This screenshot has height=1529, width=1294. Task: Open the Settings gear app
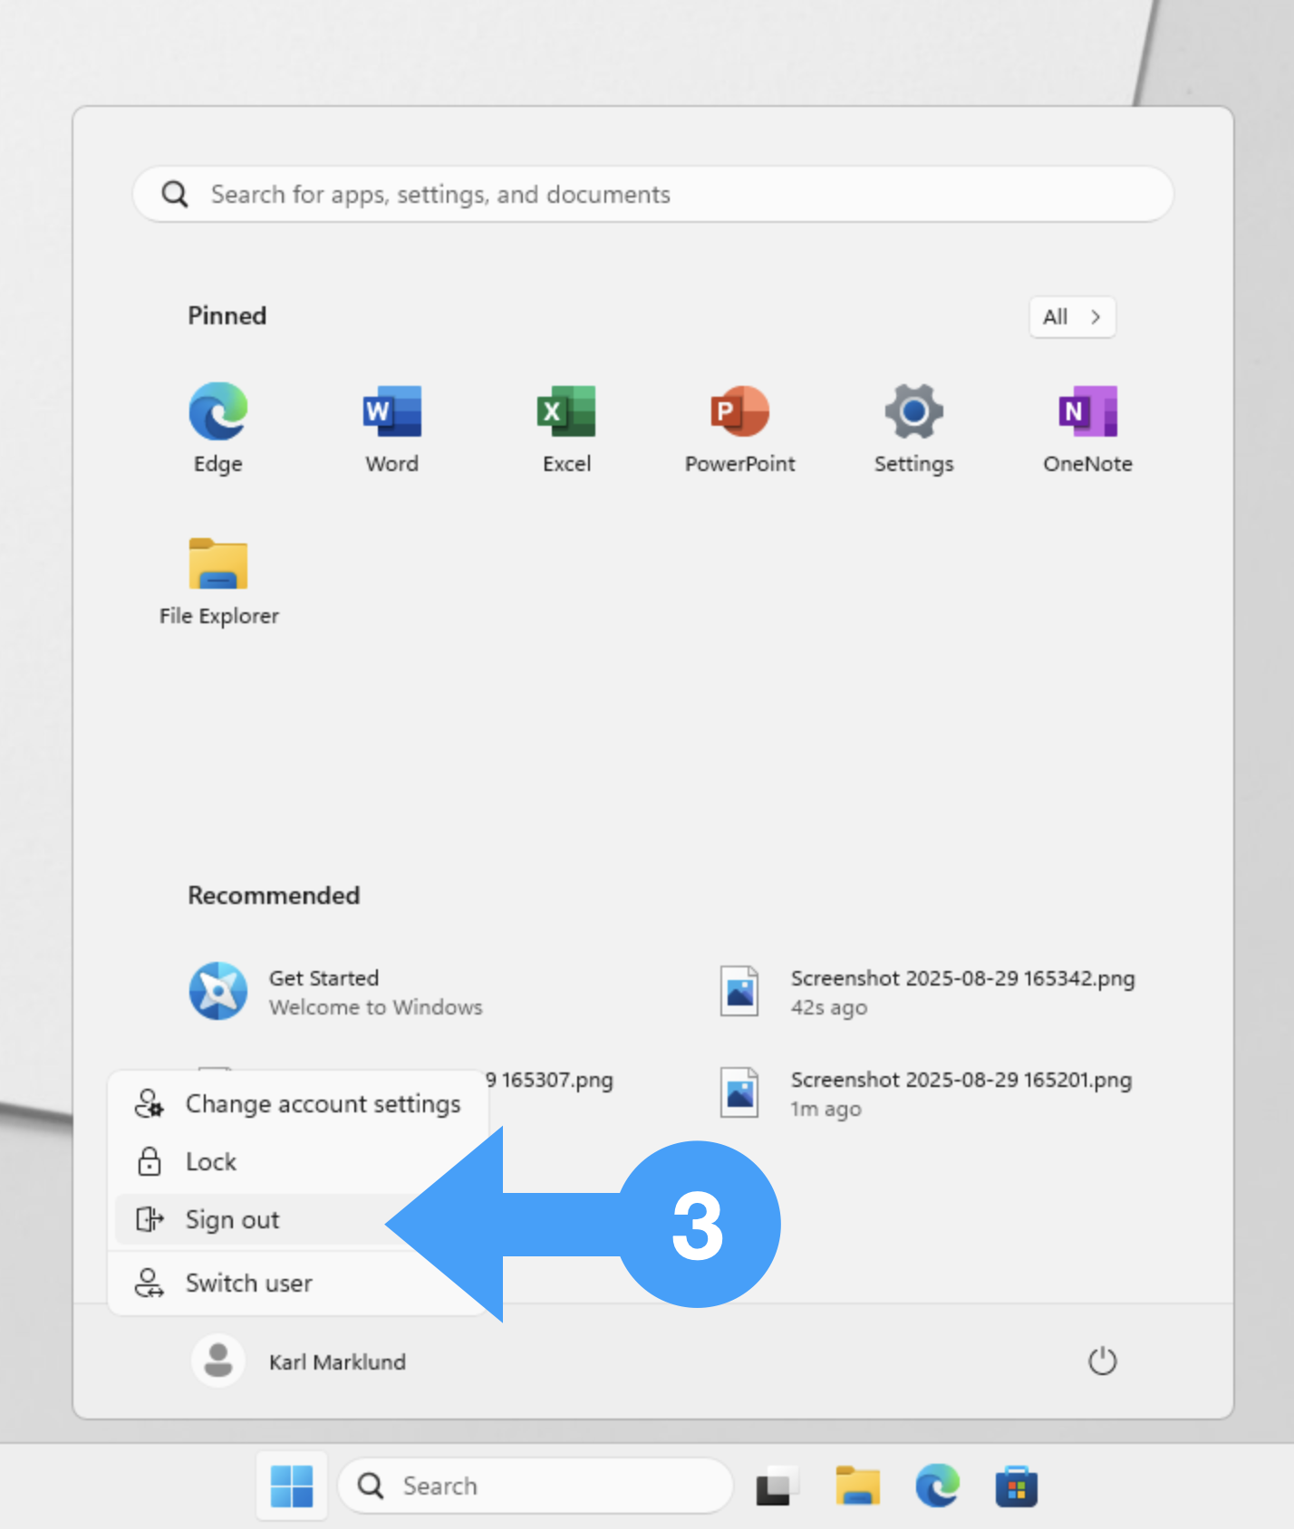[913, 428]
